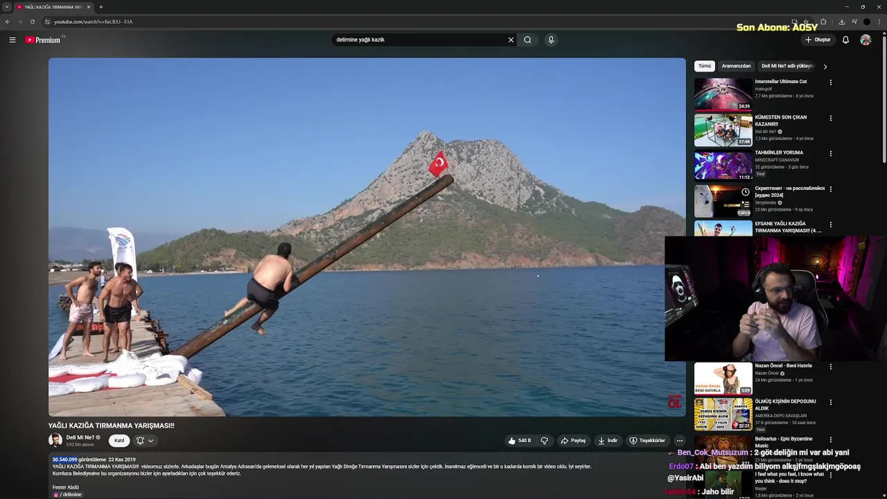Click the 30.540.099 görüntüleme text

click(79, 459)
